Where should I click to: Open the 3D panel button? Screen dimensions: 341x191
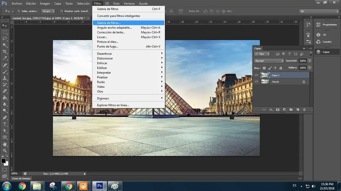point(327,35)
